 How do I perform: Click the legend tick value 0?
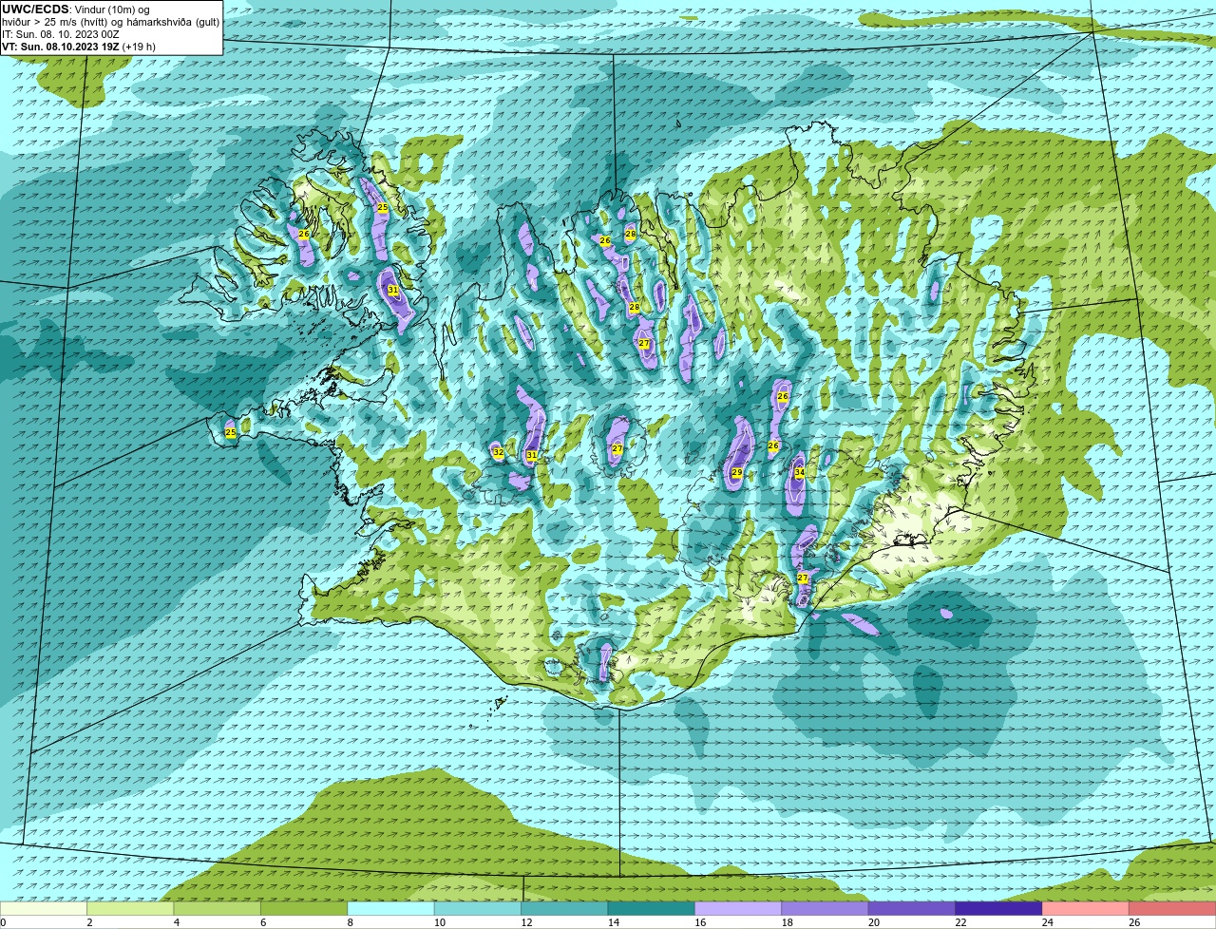(4, 922)
